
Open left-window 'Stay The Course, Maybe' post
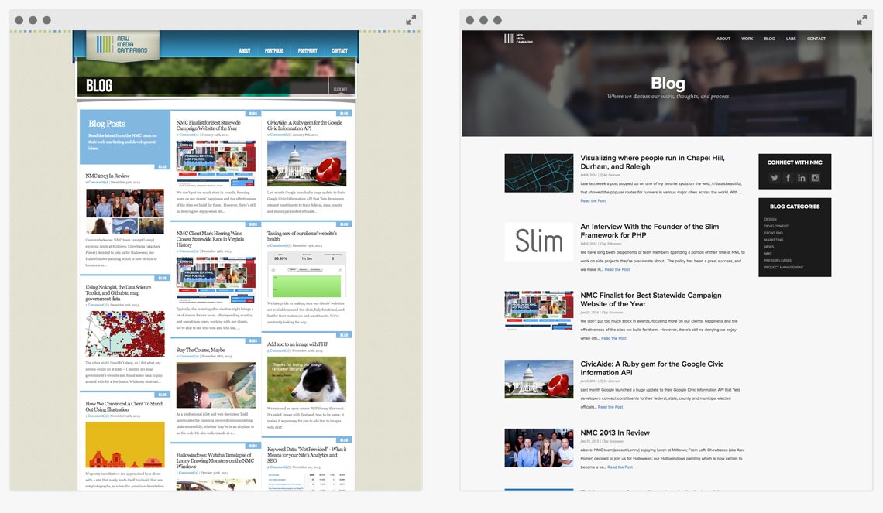pyautogui.click(x=201, y=349)
